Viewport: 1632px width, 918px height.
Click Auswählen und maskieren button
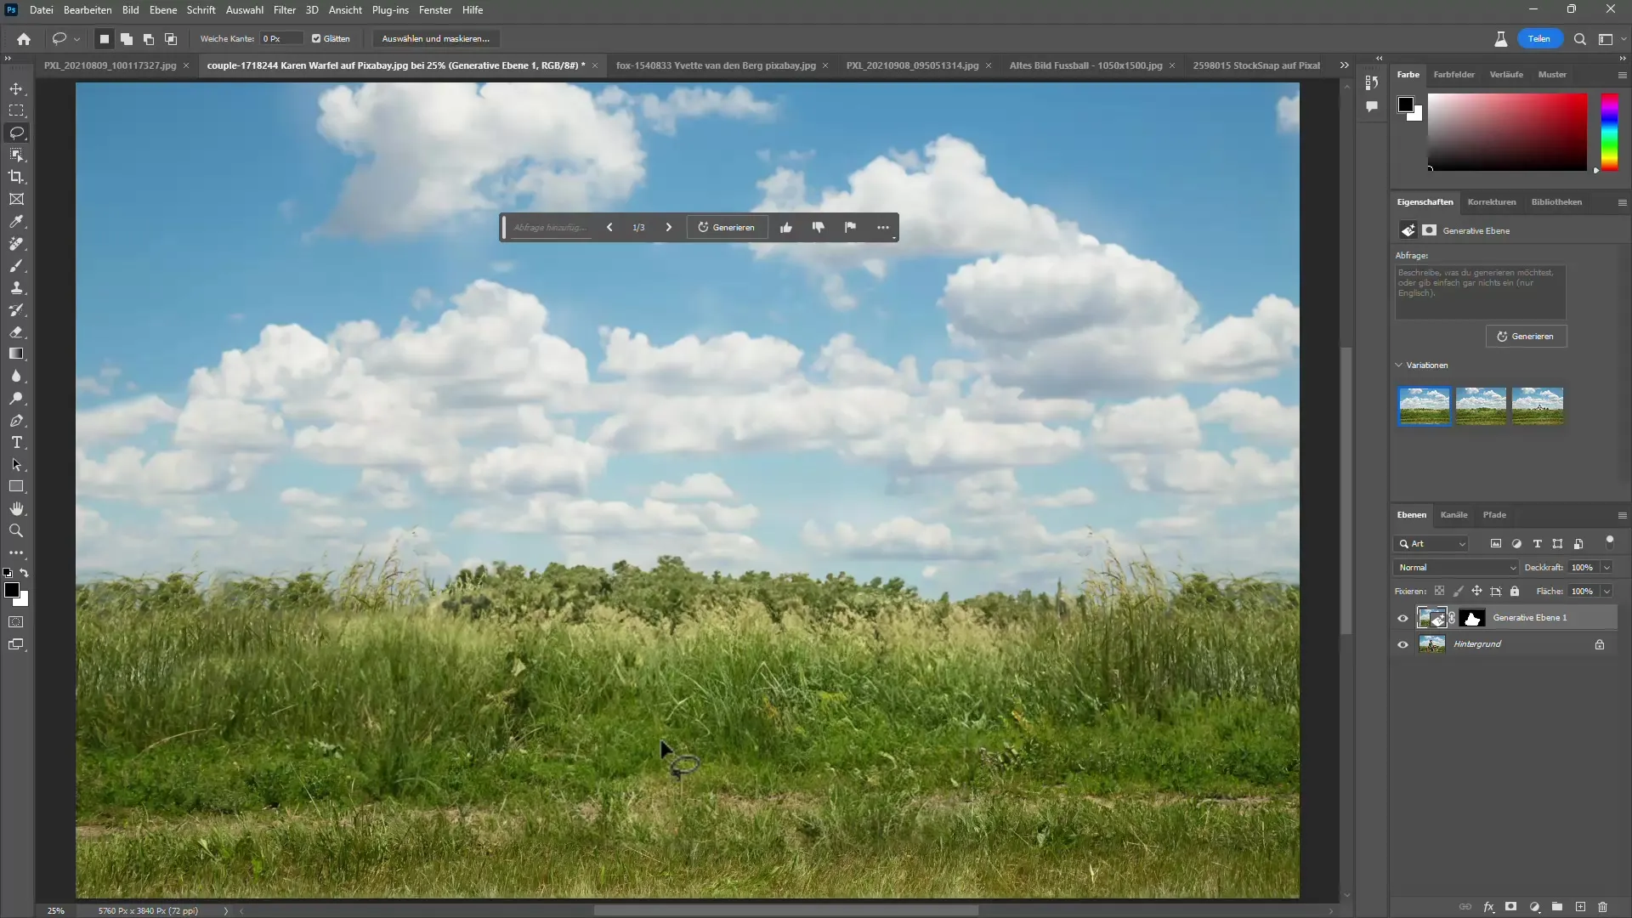pyautogui.click(x=437, y=38)
